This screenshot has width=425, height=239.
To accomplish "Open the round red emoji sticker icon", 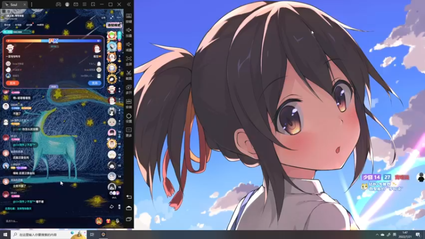I will tap(99, 221).
